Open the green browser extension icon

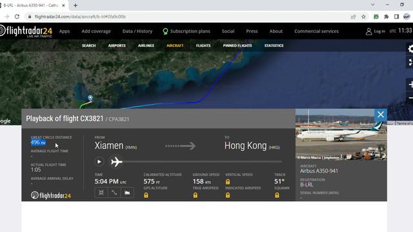[376, 17]
